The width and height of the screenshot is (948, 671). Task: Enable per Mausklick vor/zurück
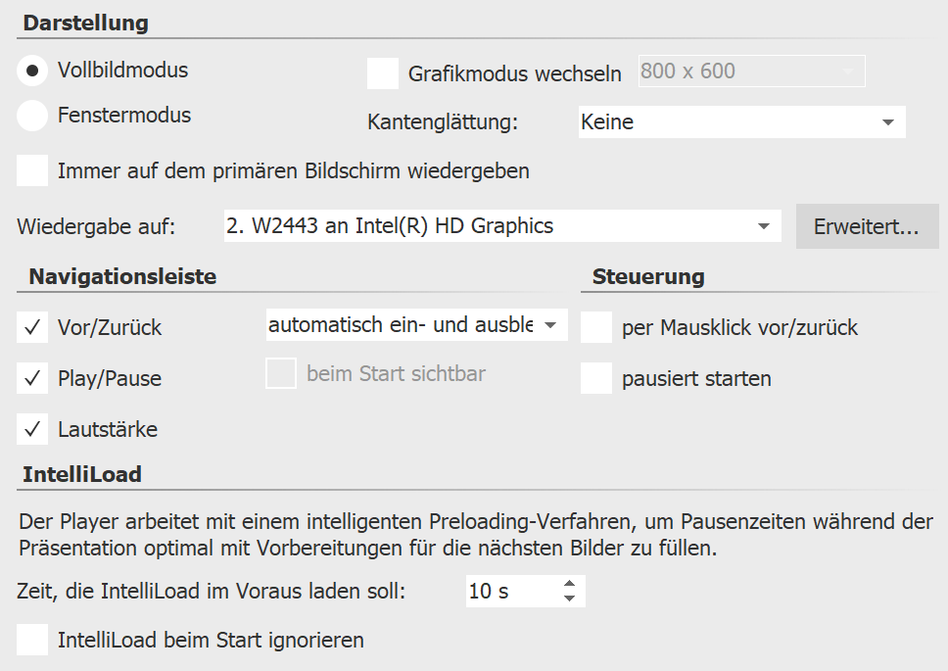pyautogui.click(x=596, y=329)
